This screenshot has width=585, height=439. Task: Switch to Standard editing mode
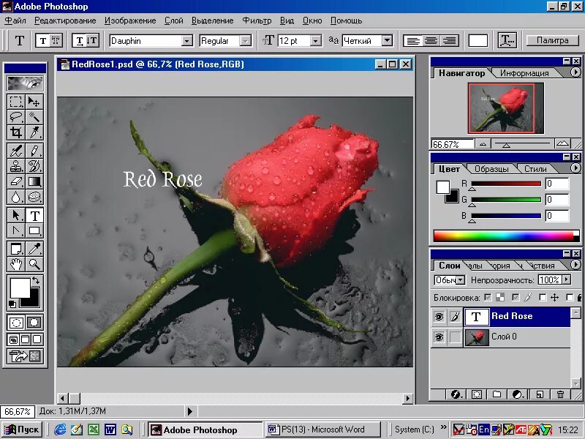coord(16,322)
